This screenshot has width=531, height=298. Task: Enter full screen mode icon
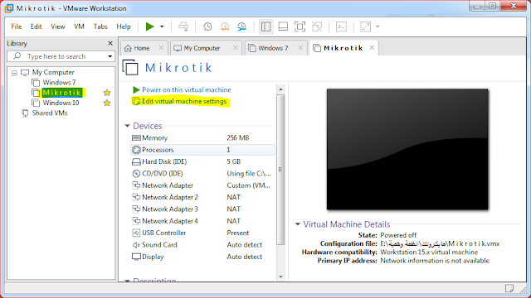coord(300,26)
